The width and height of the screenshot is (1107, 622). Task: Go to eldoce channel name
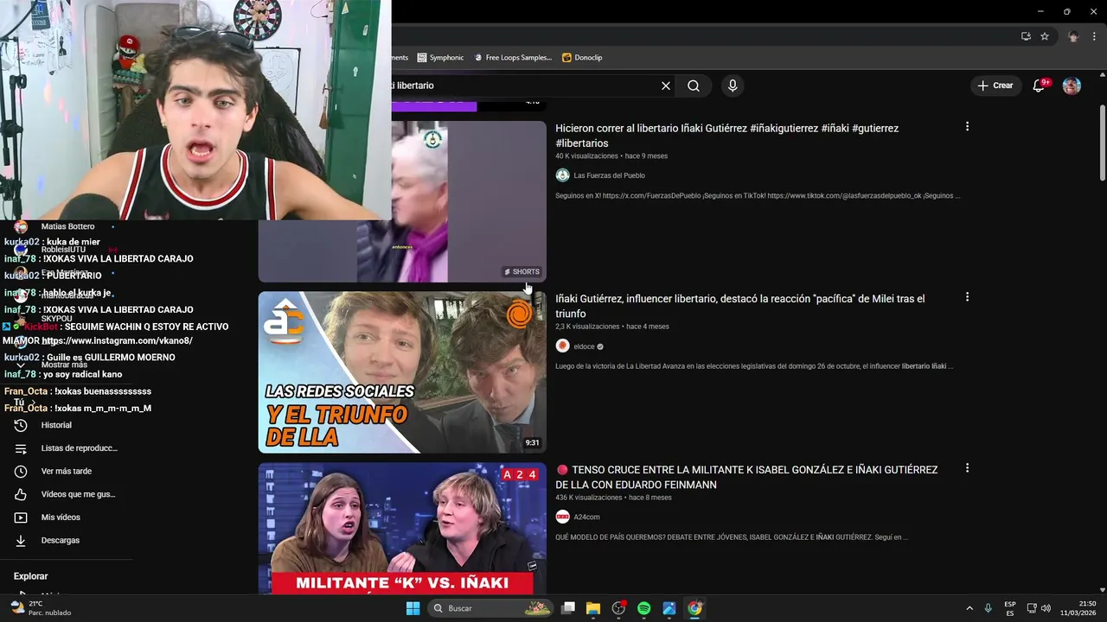584,346
